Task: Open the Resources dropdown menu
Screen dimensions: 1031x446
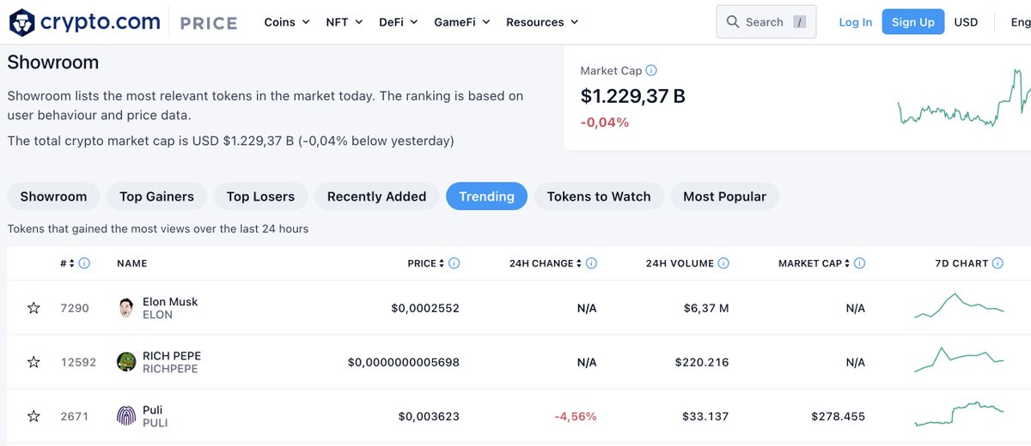Action: point(542,22)
